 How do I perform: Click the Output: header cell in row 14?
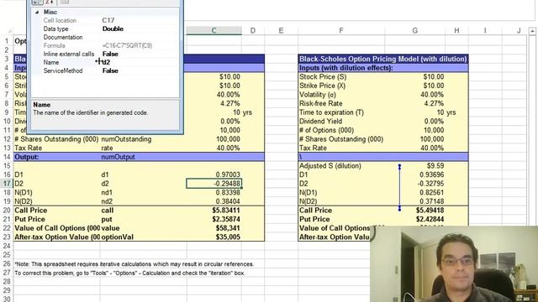[x=27, y=157]
